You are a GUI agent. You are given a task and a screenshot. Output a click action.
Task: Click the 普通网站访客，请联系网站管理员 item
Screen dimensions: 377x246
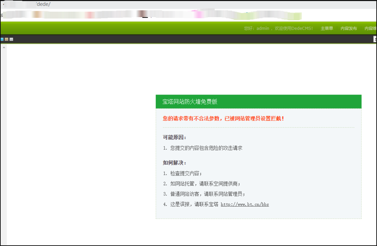point(208,194)
